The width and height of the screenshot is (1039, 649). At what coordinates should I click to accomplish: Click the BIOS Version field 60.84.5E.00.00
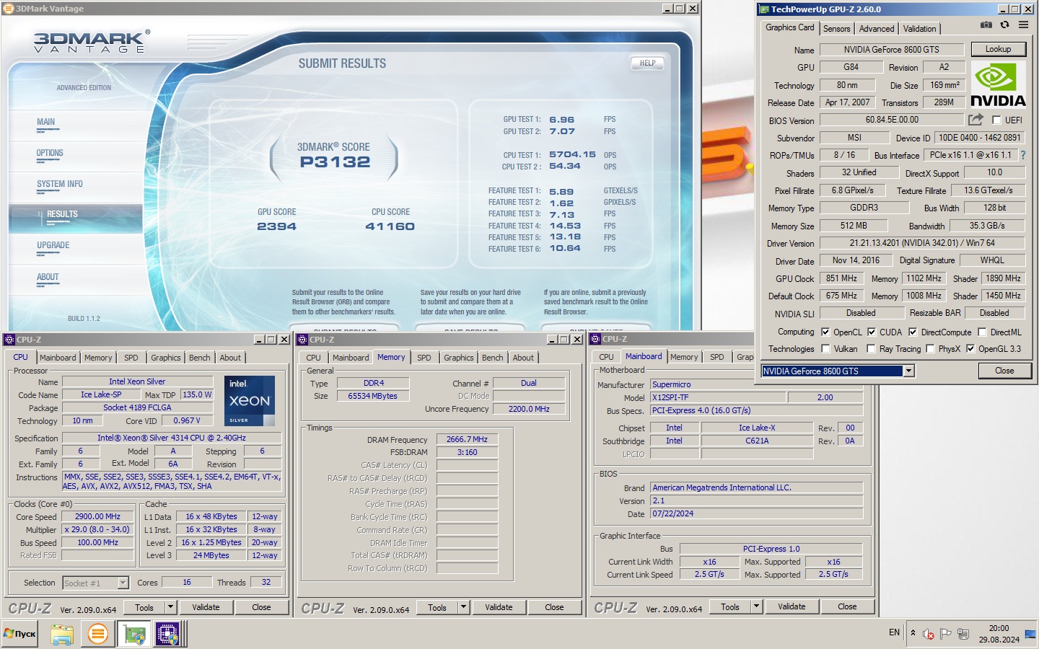(x=892, y=120)
